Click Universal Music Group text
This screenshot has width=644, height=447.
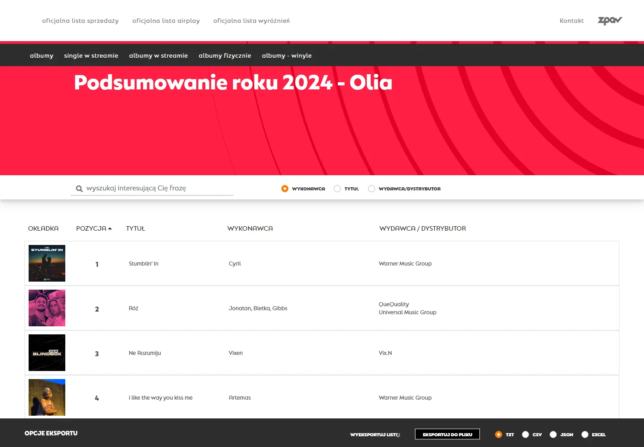click(407, 312)
